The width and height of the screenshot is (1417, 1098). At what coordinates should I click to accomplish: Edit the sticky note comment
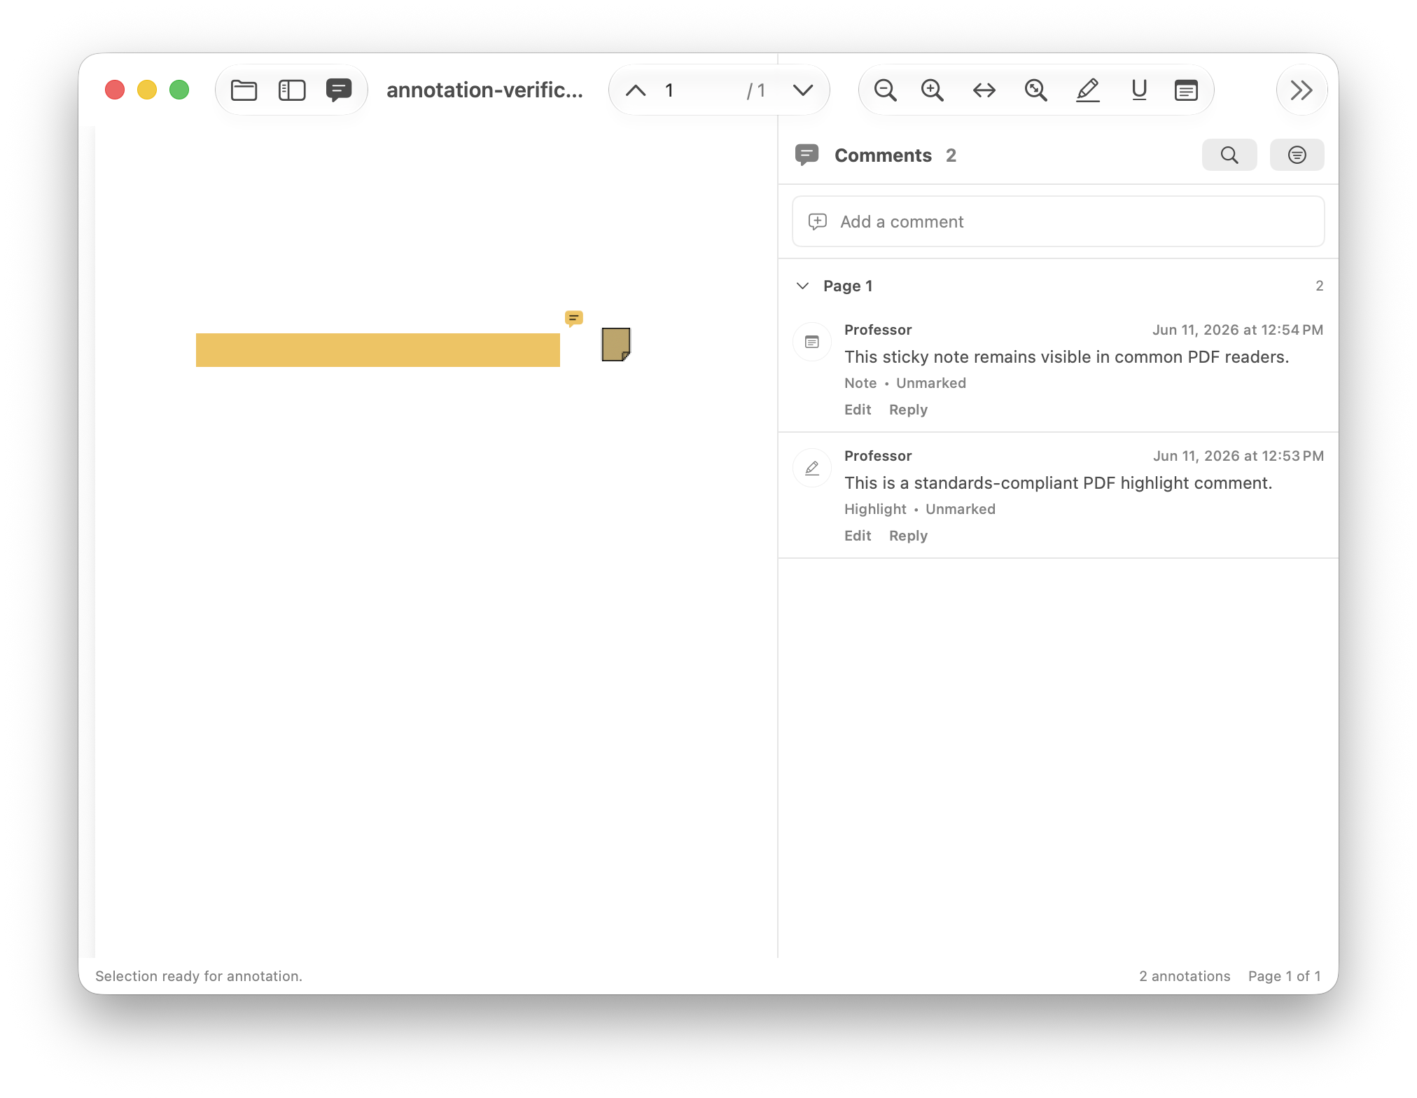tap(858, 410)
